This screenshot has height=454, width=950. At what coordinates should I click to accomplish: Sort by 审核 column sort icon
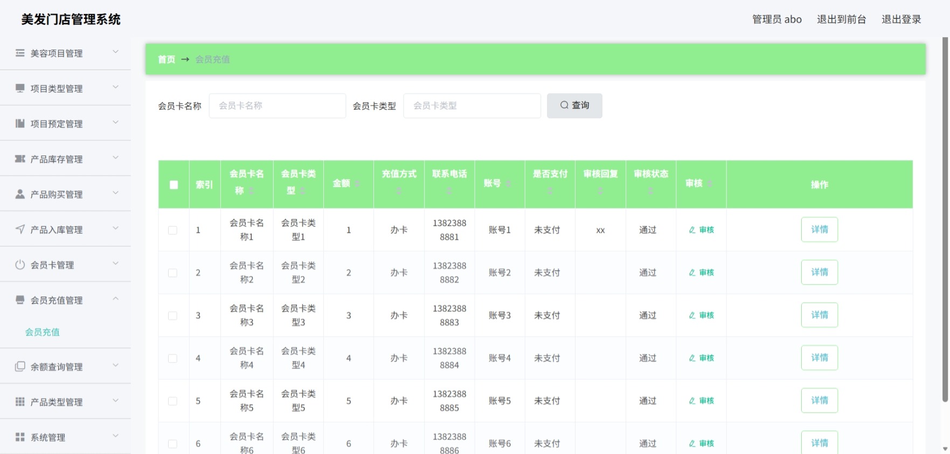710,184
